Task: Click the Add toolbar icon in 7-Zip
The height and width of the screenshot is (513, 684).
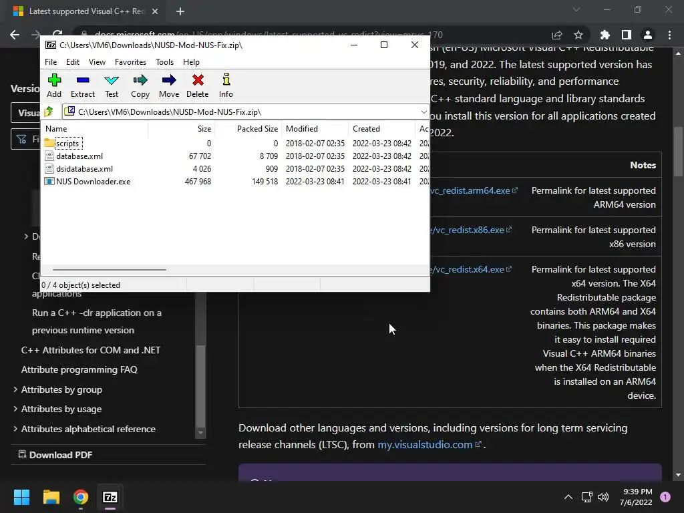Action: coord(54,85)
